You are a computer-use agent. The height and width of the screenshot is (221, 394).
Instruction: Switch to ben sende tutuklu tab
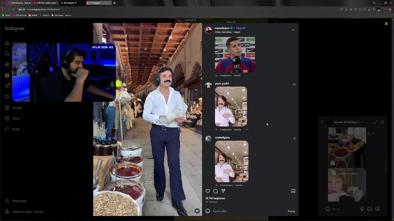pyautogui.click(x=45, y=3)
